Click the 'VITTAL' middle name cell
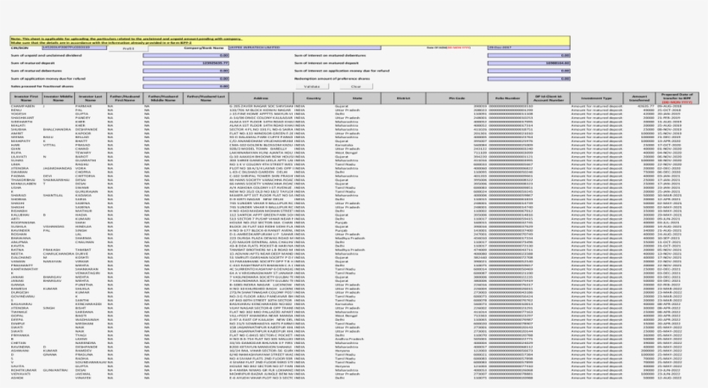This screenshot has width=708, height=388. point(50,145)
